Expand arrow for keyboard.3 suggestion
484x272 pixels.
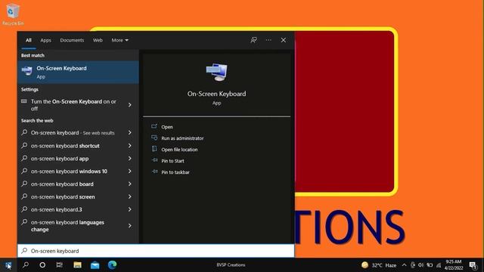coord(130,209)
